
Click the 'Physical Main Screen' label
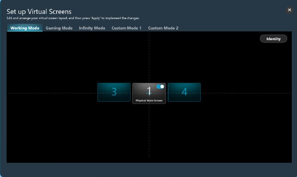point(149,100)
